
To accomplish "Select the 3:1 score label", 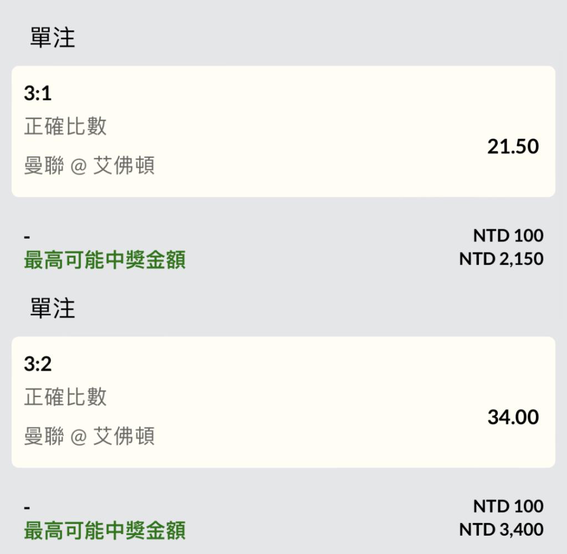I will point(38,93).
